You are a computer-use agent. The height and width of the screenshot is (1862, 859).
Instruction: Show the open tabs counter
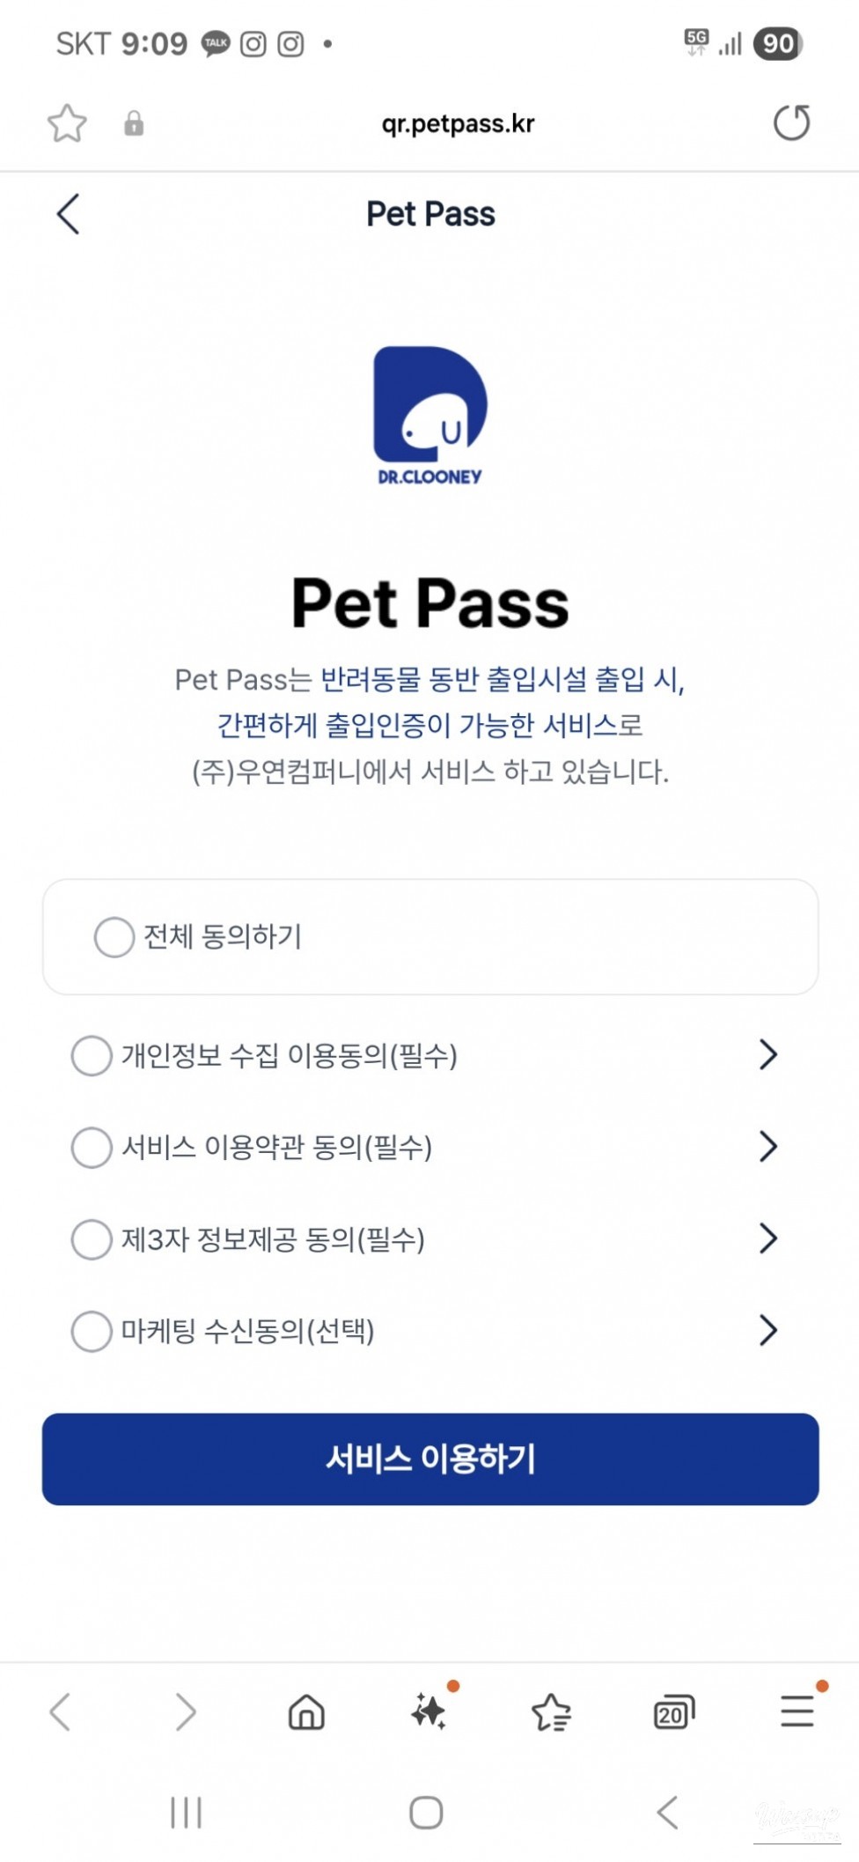[x=673, y=1712]
